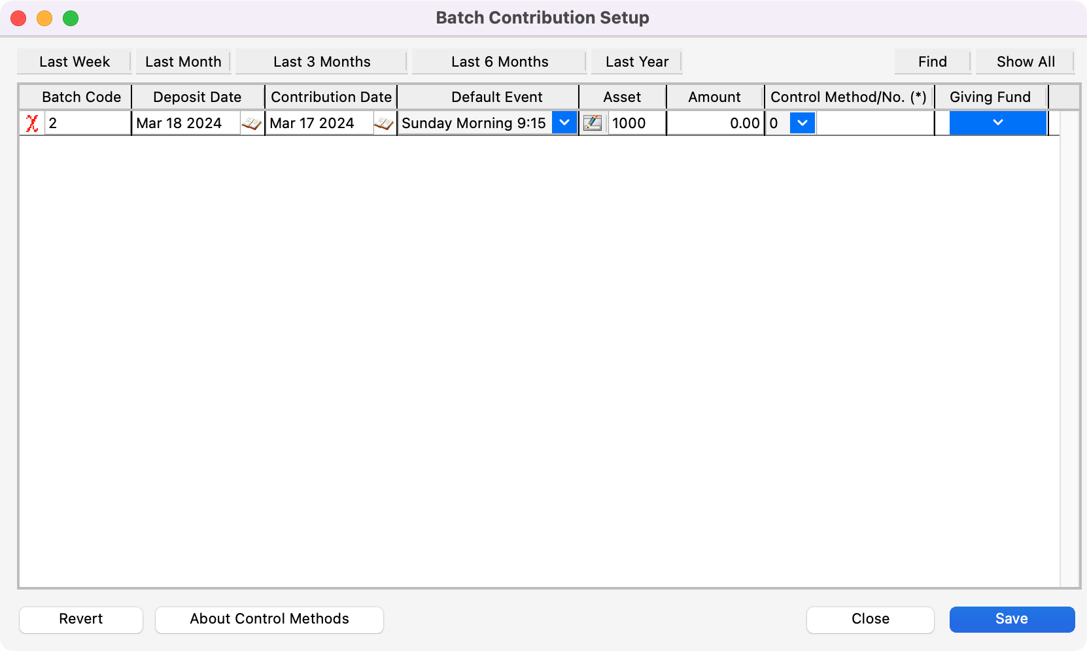The height and width of the screenshot is (651, 1087).
Task: Click Show All to list every batch
Action: click(1025, 61)
